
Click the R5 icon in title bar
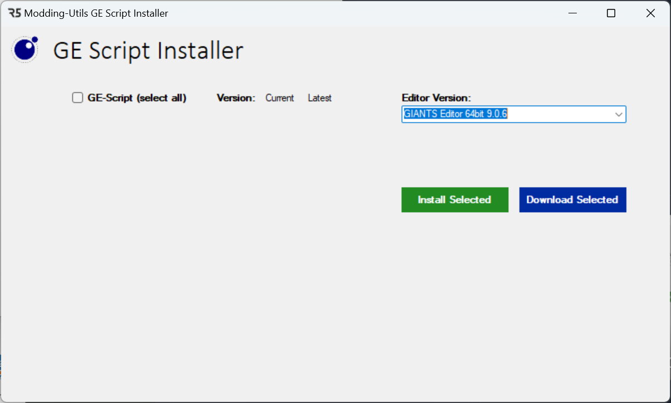click(14, 13)
